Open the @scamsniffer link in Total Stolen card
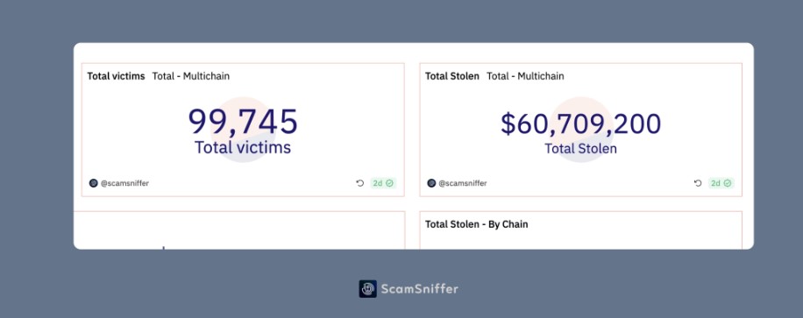This screenshot has height=318, width=803. [463, 183]
